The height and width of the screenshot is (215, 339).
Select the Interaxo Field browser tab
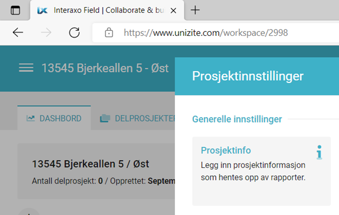point(107,11)
